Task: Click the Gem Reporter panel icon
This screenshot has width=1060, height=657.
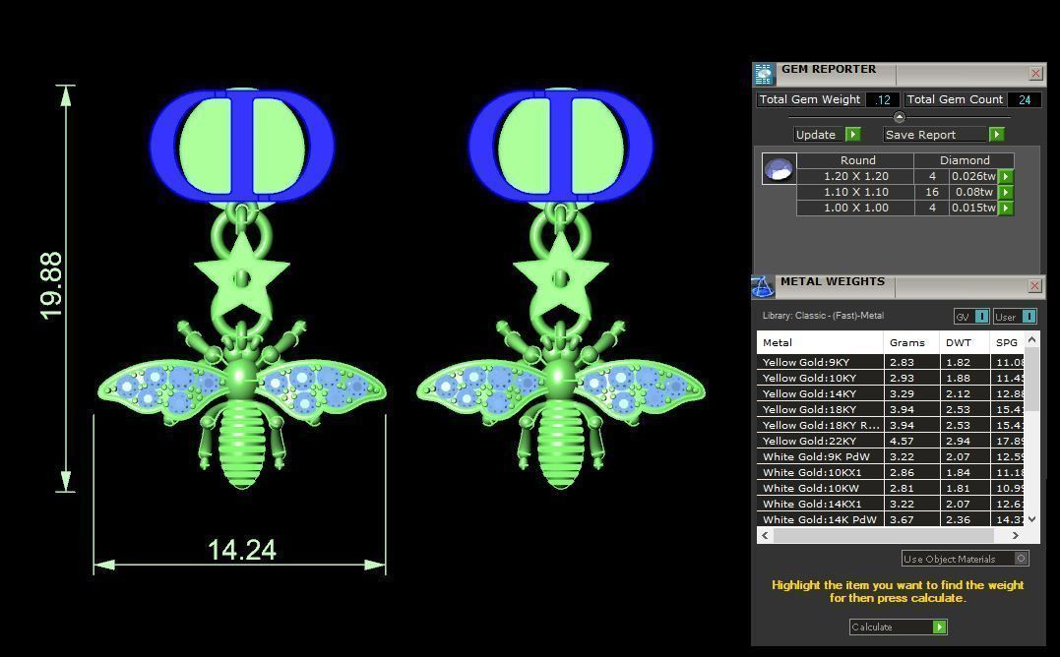Action: coord(764,74)
